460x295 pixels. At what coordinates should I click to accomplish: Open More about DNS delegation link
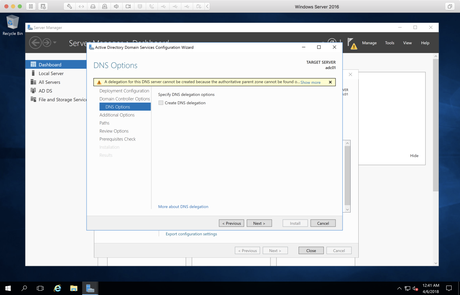183,206
